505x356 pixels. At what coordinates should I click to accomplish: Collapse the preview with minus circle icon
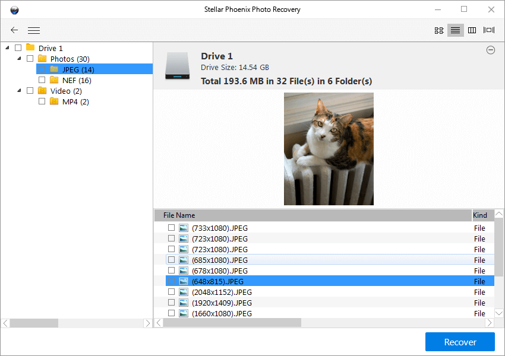coord(491,50)
